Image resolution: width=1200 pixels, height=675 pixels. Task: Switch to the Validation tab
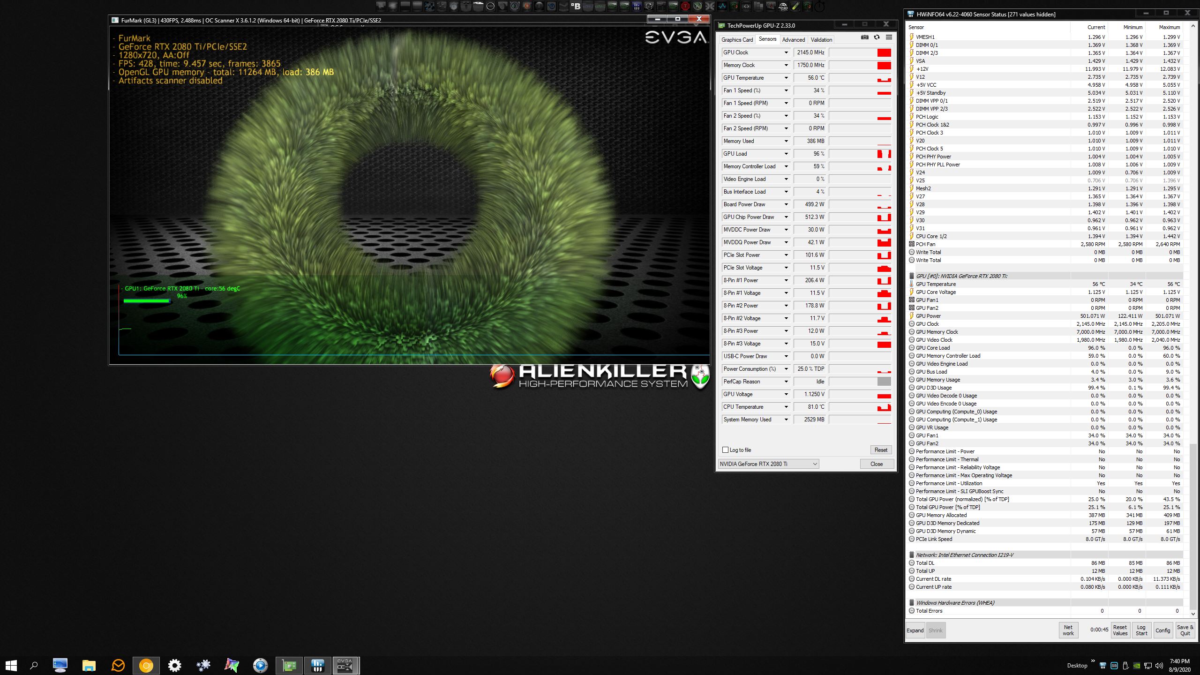pyautogui.click(x=821, y=40)
